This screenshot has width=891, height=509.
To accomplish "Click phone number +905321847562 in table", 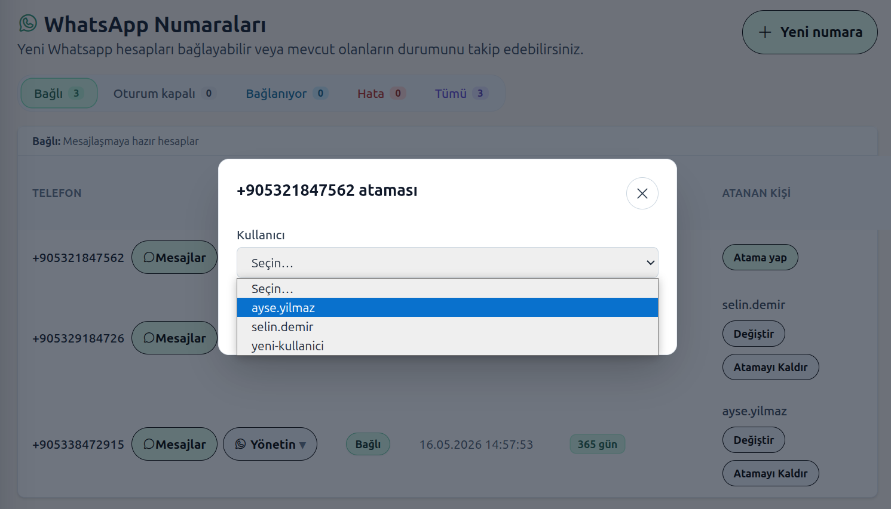I will click(x=78, y=258).
